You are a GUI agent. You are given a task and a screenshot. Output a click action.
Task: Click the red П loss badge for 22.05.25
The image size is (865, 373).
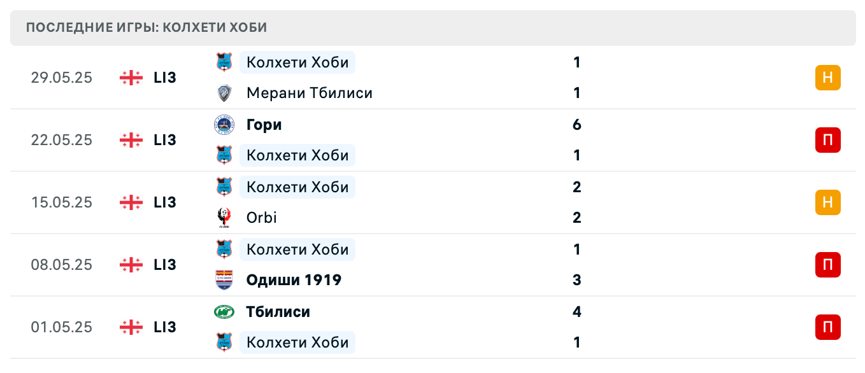pos(827,139)
